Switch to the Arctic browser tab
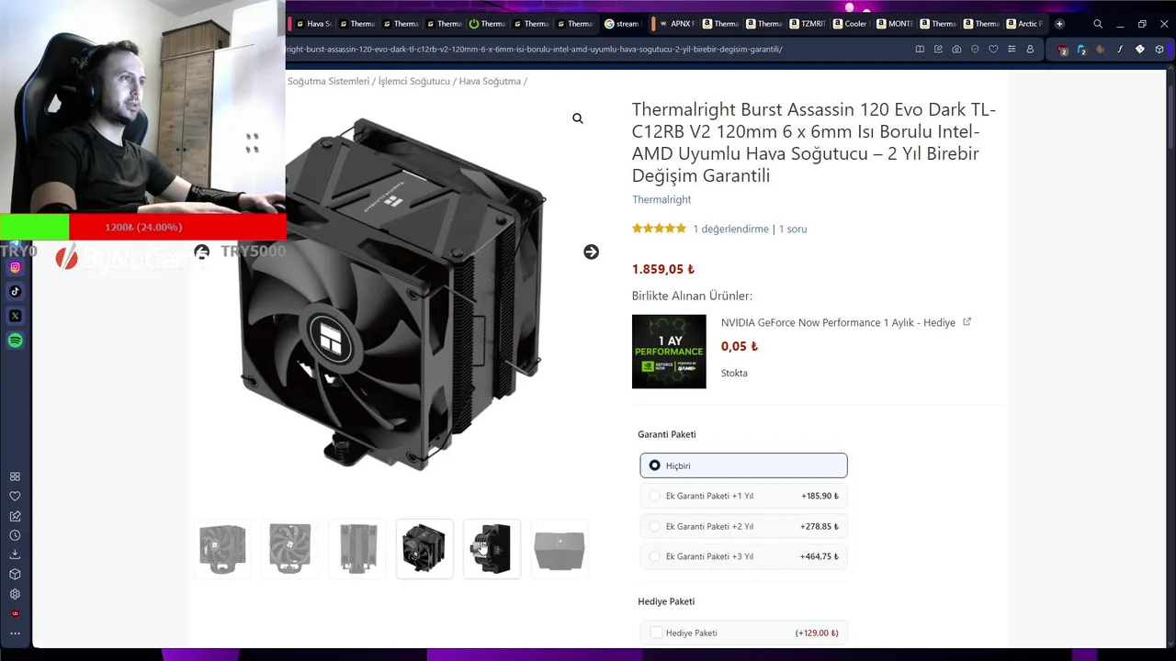The height and width of the screenshot is (661, 1176). coord(1023,24)
